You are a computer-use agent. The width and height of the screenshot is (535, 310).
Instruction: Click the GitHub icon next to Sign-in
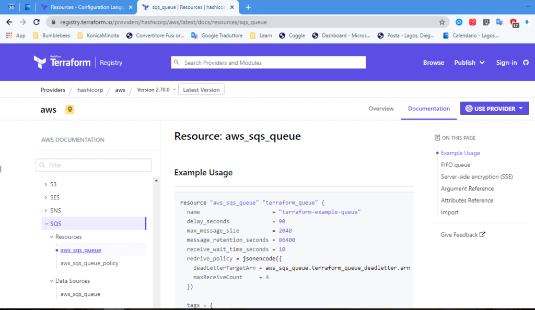tap(526, 63)
